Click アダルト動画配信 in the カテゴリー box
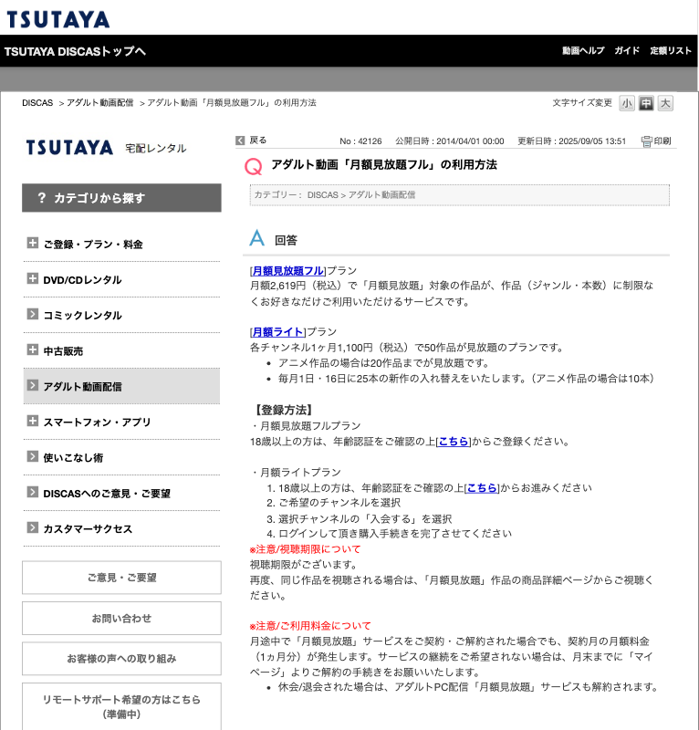Image resolution: width=699 pixels, height=730 pixels. (x=381, y=195)
